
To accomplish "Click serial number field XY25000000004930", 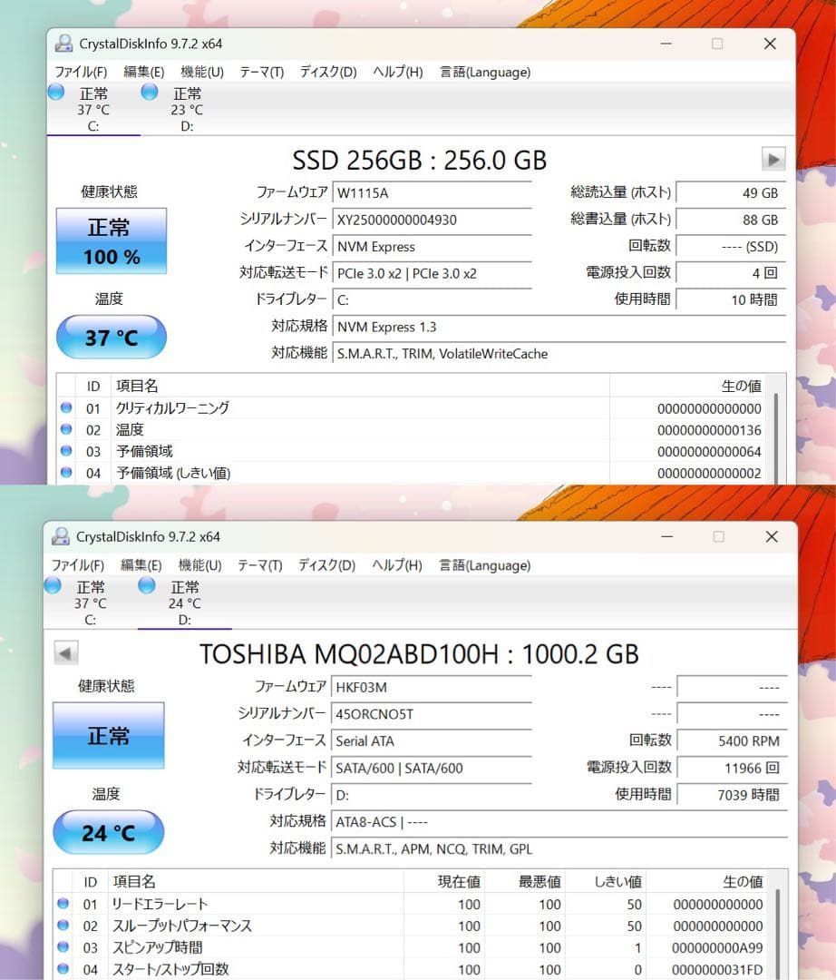I will (432, 220).
